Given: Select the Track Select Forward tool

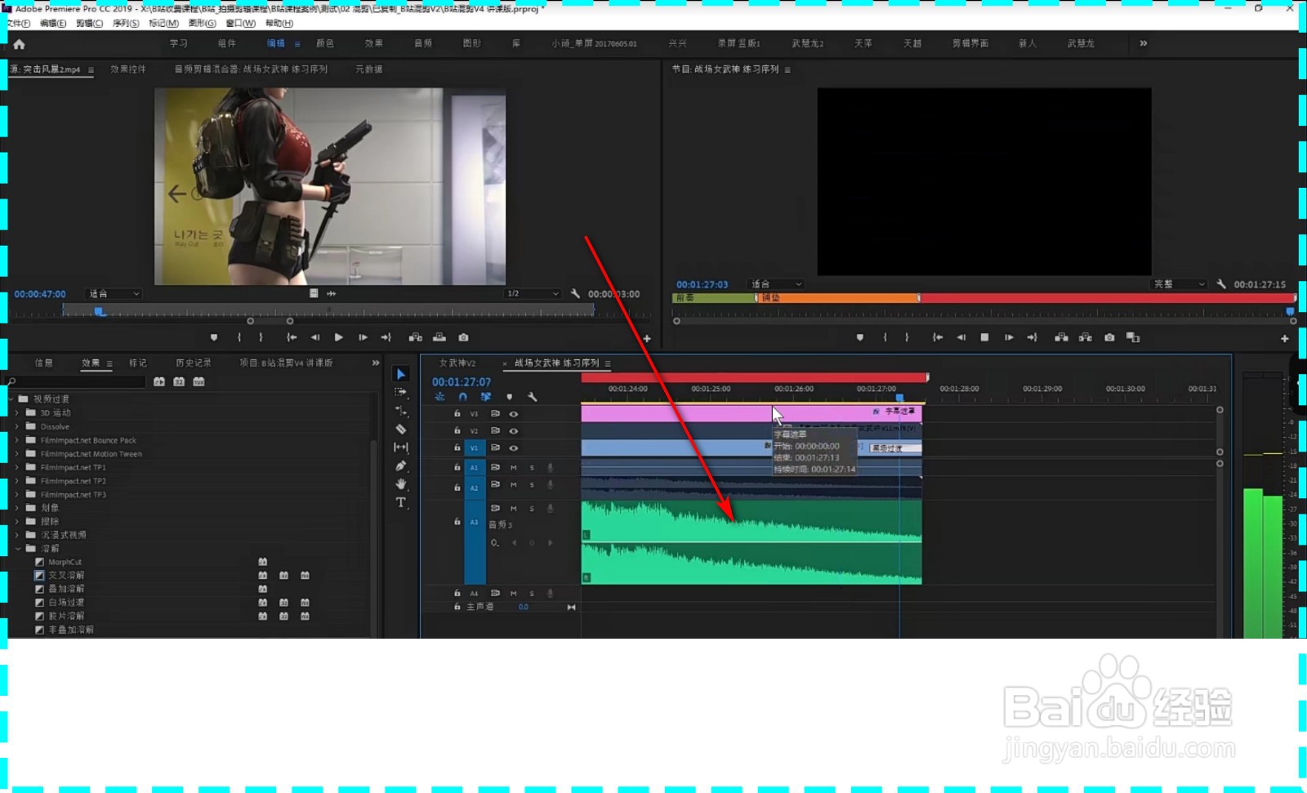Looking at the screenshot, I should click(400, 392).
